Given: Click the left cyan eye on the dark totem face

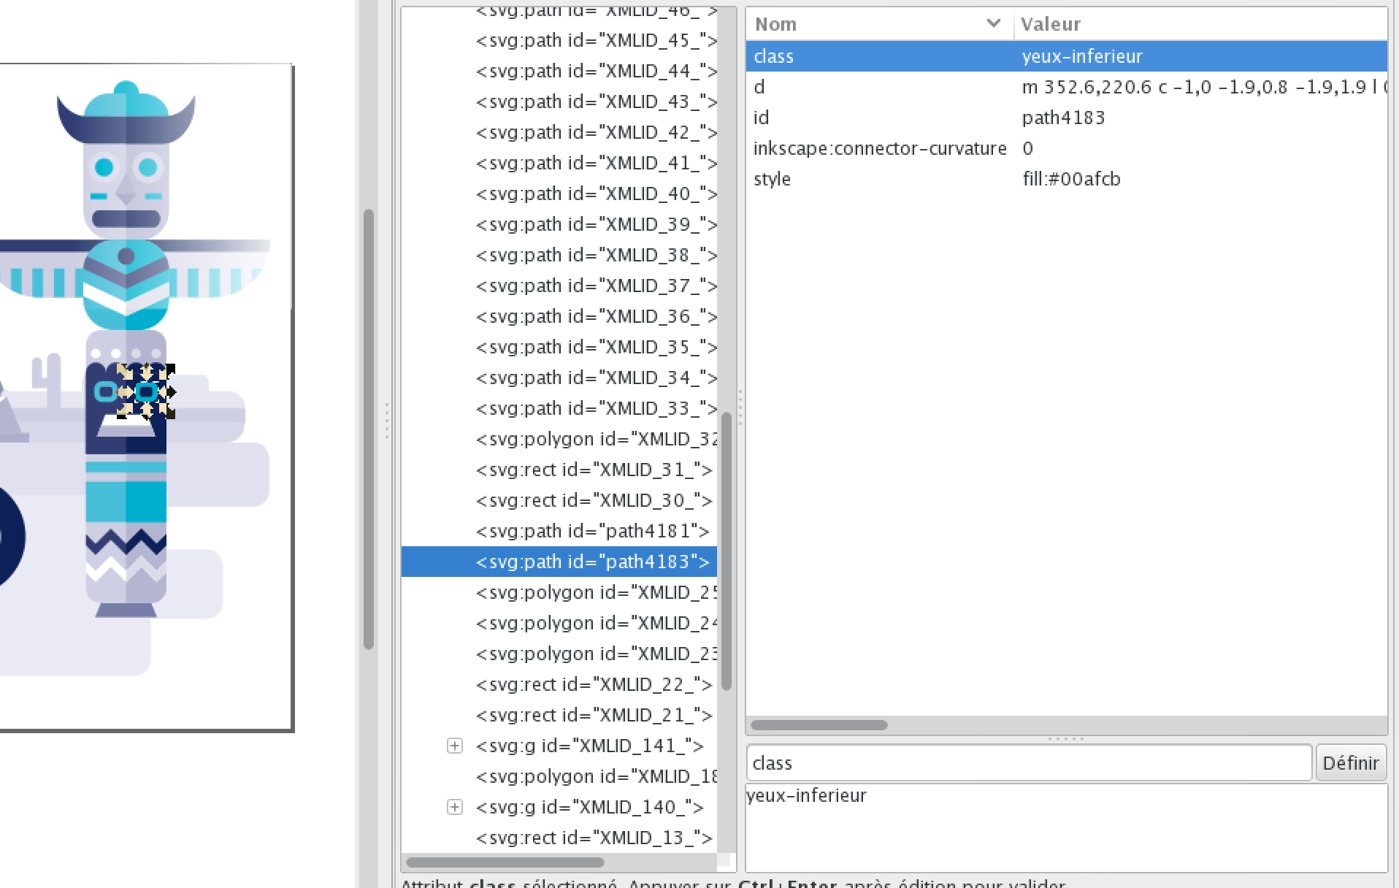Looking at the screenshot, I should coord(106,392).
